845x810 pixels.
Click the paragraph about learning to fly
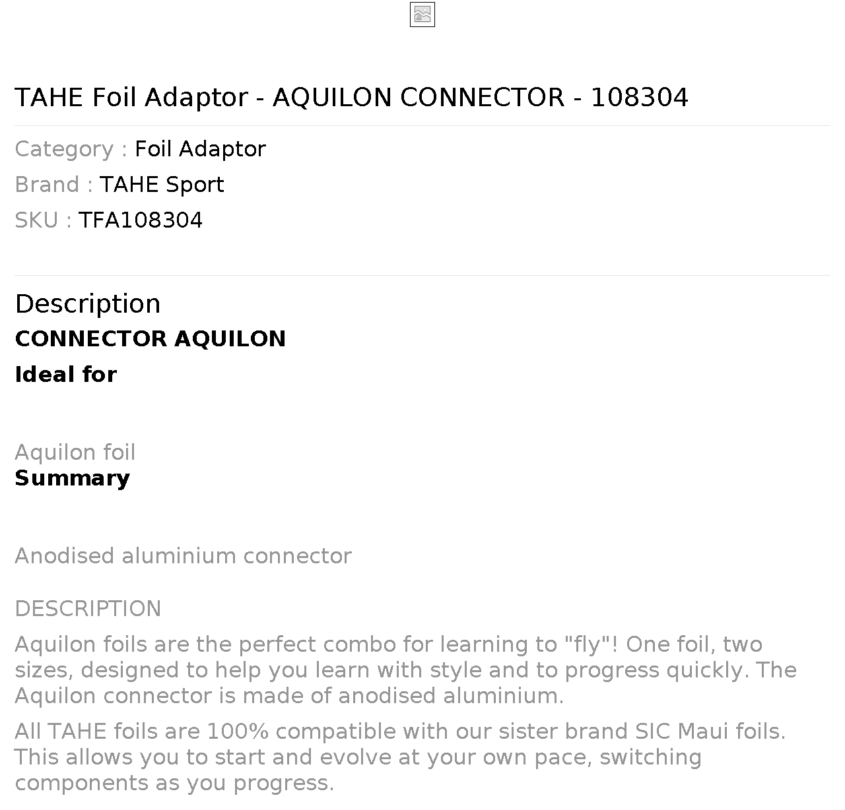click(405, 670)
